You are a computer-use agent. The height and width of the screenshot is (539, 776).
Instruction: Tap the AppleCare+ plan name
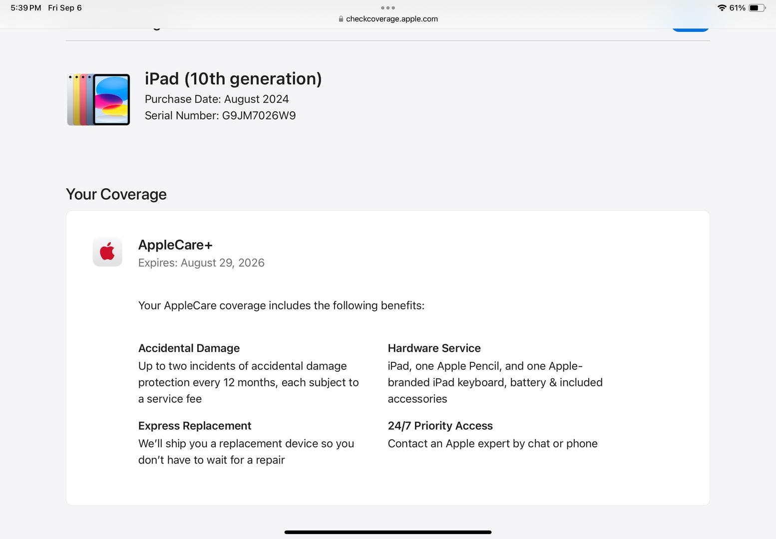[x=175, y=245]
